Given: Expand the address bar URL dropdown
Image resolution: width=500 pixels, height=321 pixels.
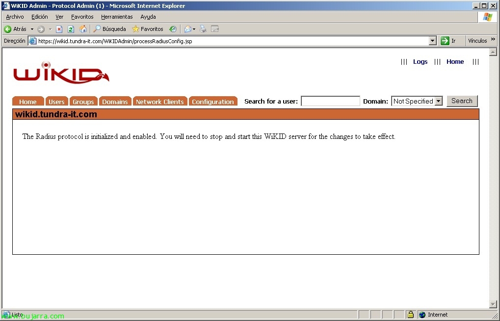Looking at the screenshot, I should point(433,41).
